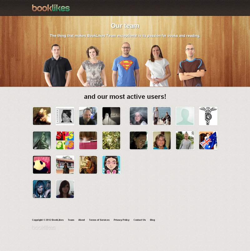Open the blue-haired fantasy character avatar

pyautogui.click(x=42, y=189)
